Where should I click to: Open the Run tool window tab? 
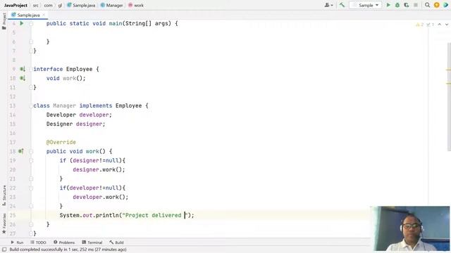[x=17, y=242]
